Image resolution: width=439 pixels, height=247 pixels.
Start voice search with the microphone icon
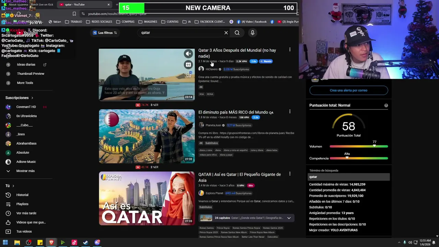pos(252,33)
